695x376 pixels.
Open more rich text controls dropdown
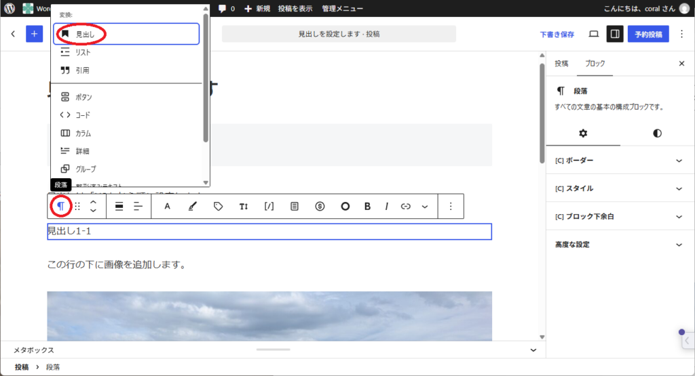click(425, 206)
